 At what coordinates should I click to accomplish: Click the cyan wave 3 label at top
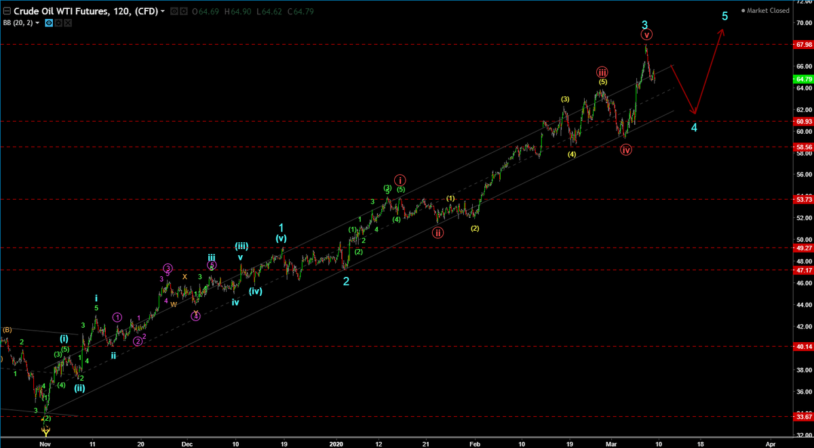[x=645, y=24]
